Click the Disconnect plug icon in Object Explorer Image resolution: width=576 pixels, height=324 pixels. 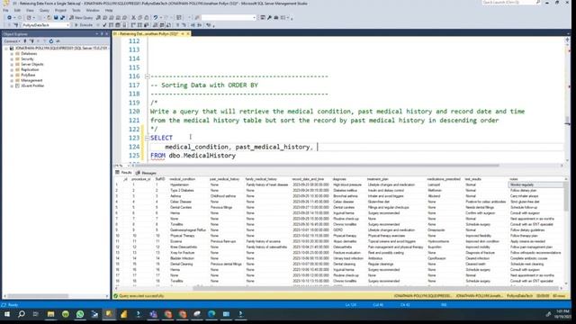pyautogui.click(x=31, y=41)
